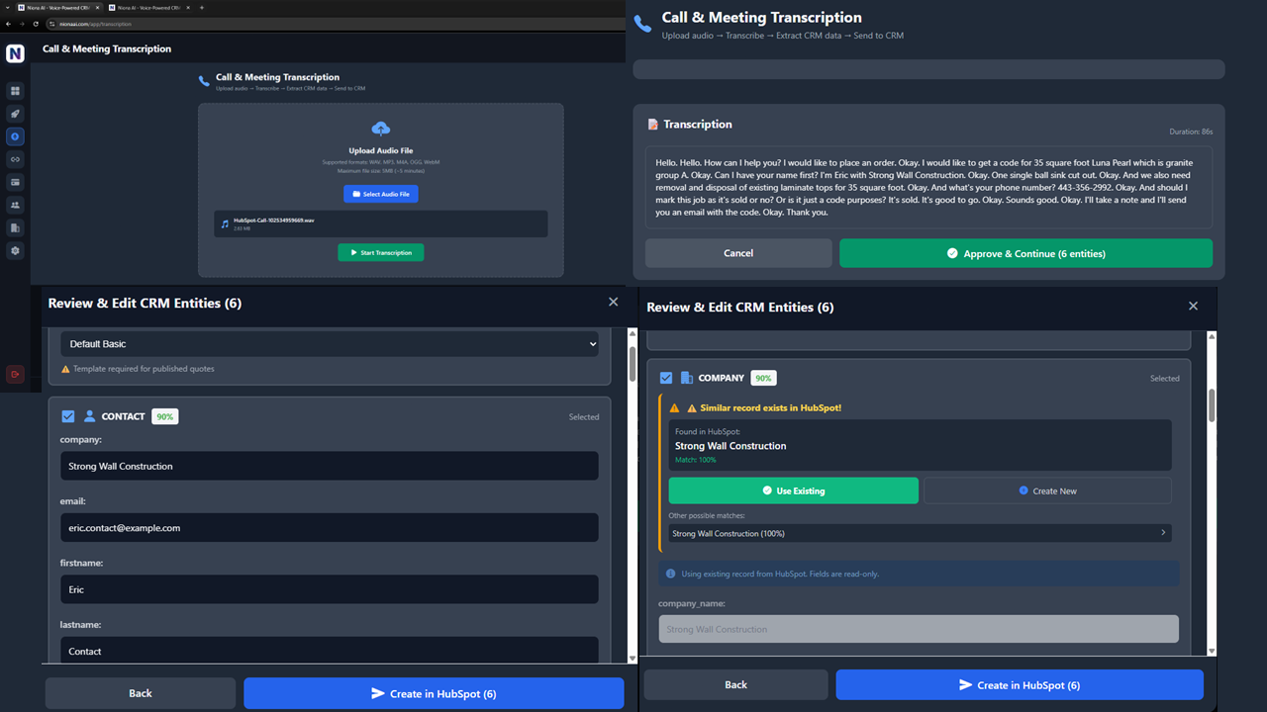
Task: Click the scrollbar thumb in the COMPANY review panel
Action: click(x=1212, y=405)
